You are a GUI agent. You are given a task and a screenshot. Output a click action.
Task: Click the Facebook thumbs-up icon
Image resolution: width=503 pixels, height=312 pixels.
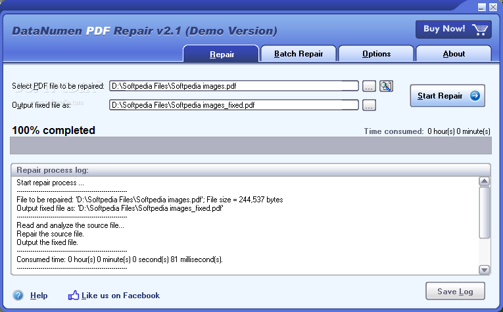tap(74, 295)
